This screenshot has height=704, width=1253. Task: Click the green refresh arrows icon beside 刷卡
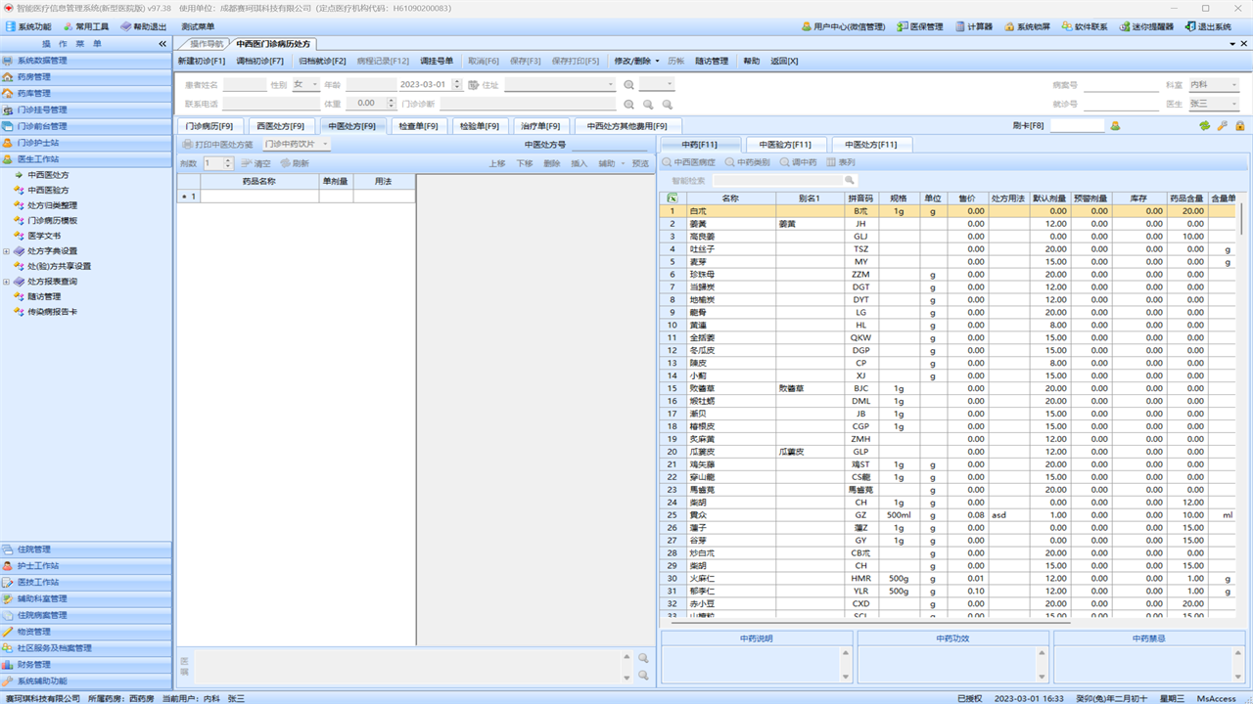point(1204,126)
